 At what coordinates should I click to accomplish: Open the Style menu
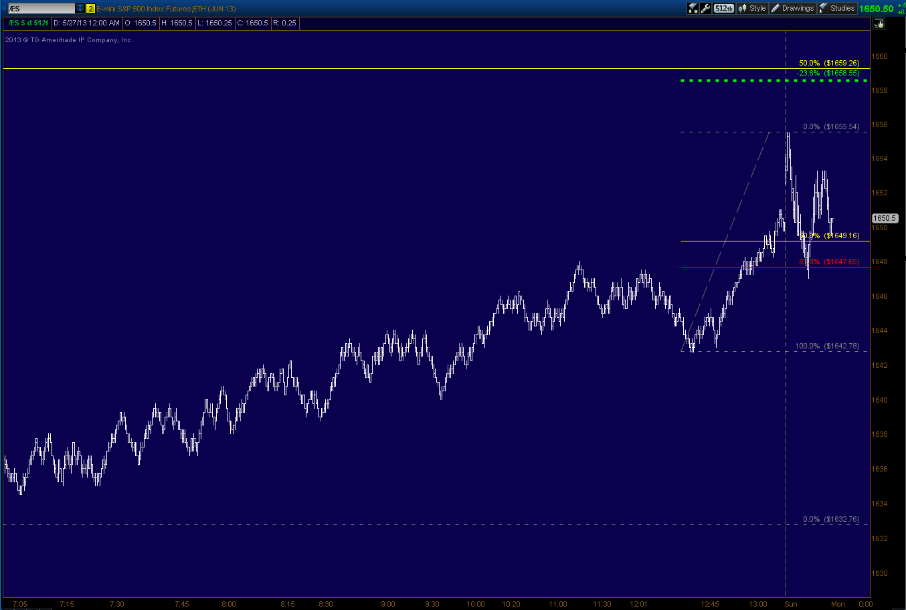[x=752, y=8]
